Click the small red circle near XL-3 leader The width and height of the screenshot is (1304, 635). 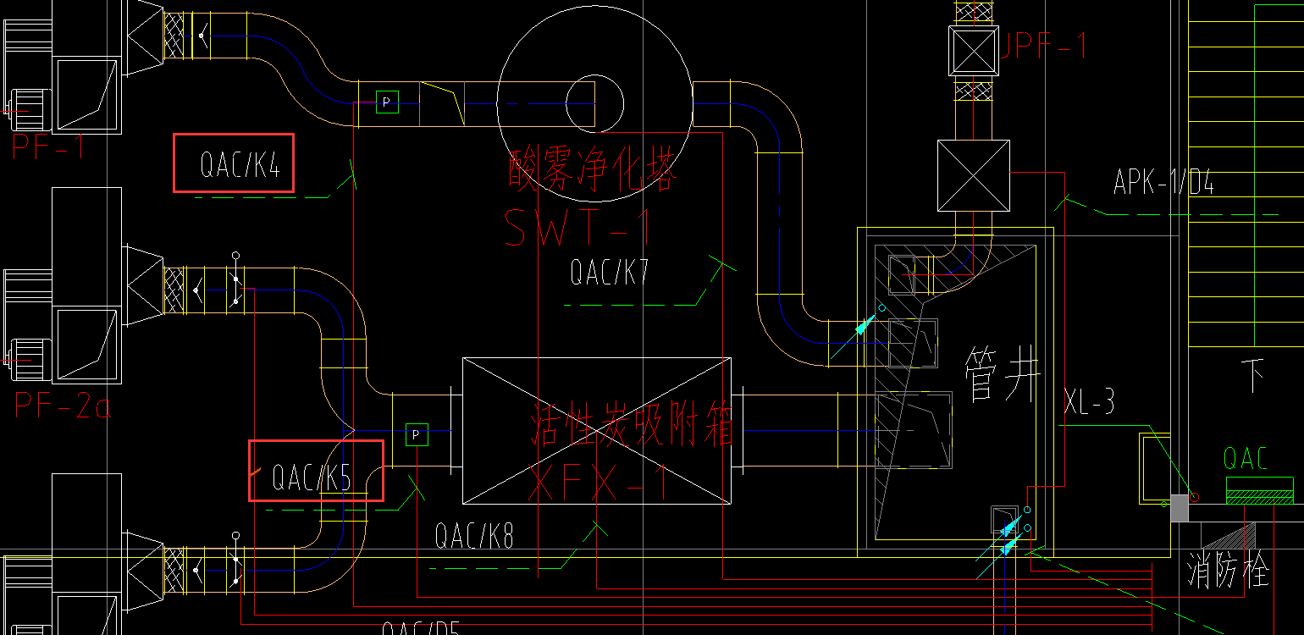[x=1194, y=497]
